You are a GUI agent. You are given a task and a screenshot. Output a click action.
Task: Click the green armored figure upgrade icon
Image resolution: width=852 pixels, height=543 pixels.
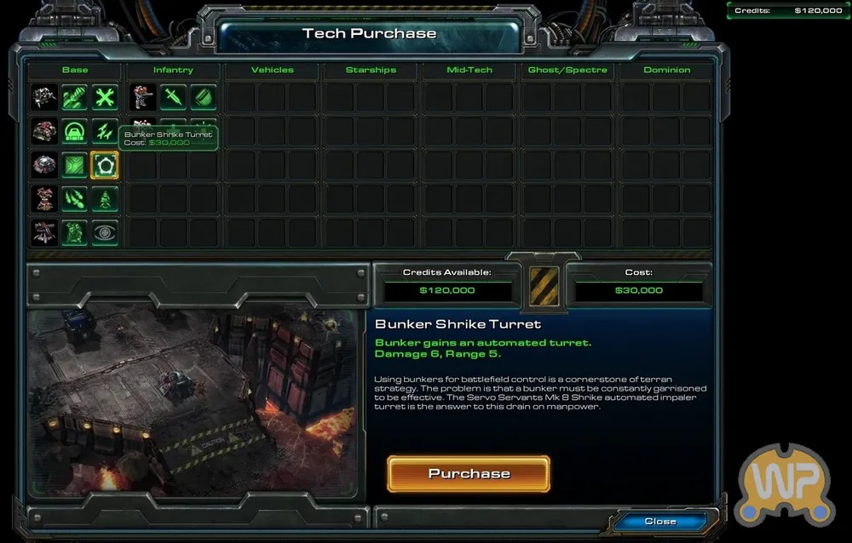pyautogui.click(x=74, y=232)
